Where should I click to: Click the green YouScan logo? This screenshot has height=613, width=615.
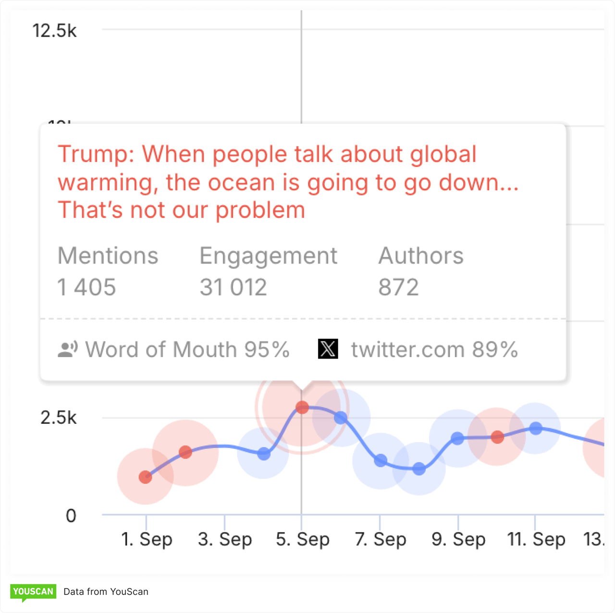pyautogui.click(x=33, y=591)
